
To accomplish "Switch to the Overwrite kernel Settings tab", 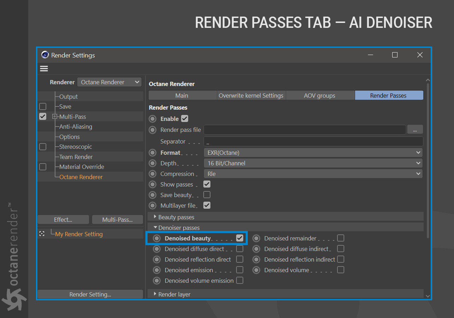I will (x=251, y=96).
